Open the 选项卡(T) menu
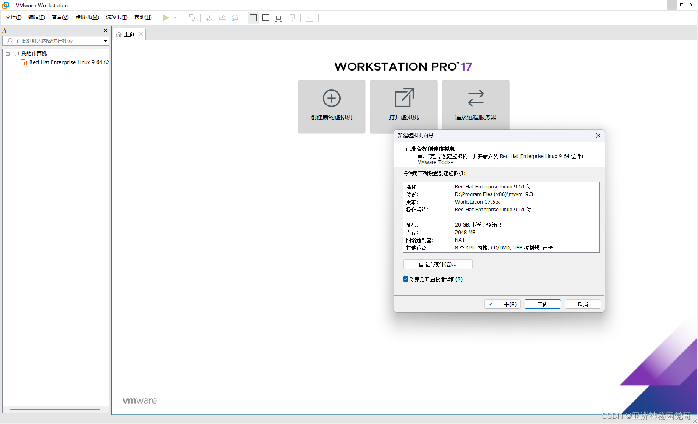The image size is (698, 424). 117,17
